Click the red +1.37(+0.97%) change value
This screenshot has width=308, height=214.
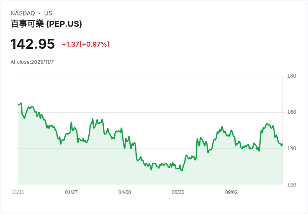coord(85,44)
